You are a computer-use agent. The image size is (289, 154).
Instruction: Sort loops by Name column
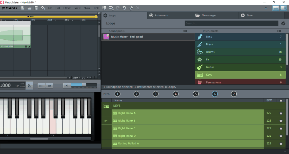tap(188, 100)
